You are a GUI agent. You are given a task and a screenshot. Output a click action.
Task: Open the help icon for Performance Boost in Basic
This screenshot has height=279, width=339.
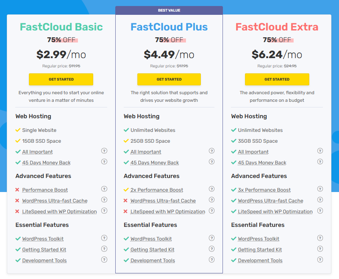coord(104,189)
